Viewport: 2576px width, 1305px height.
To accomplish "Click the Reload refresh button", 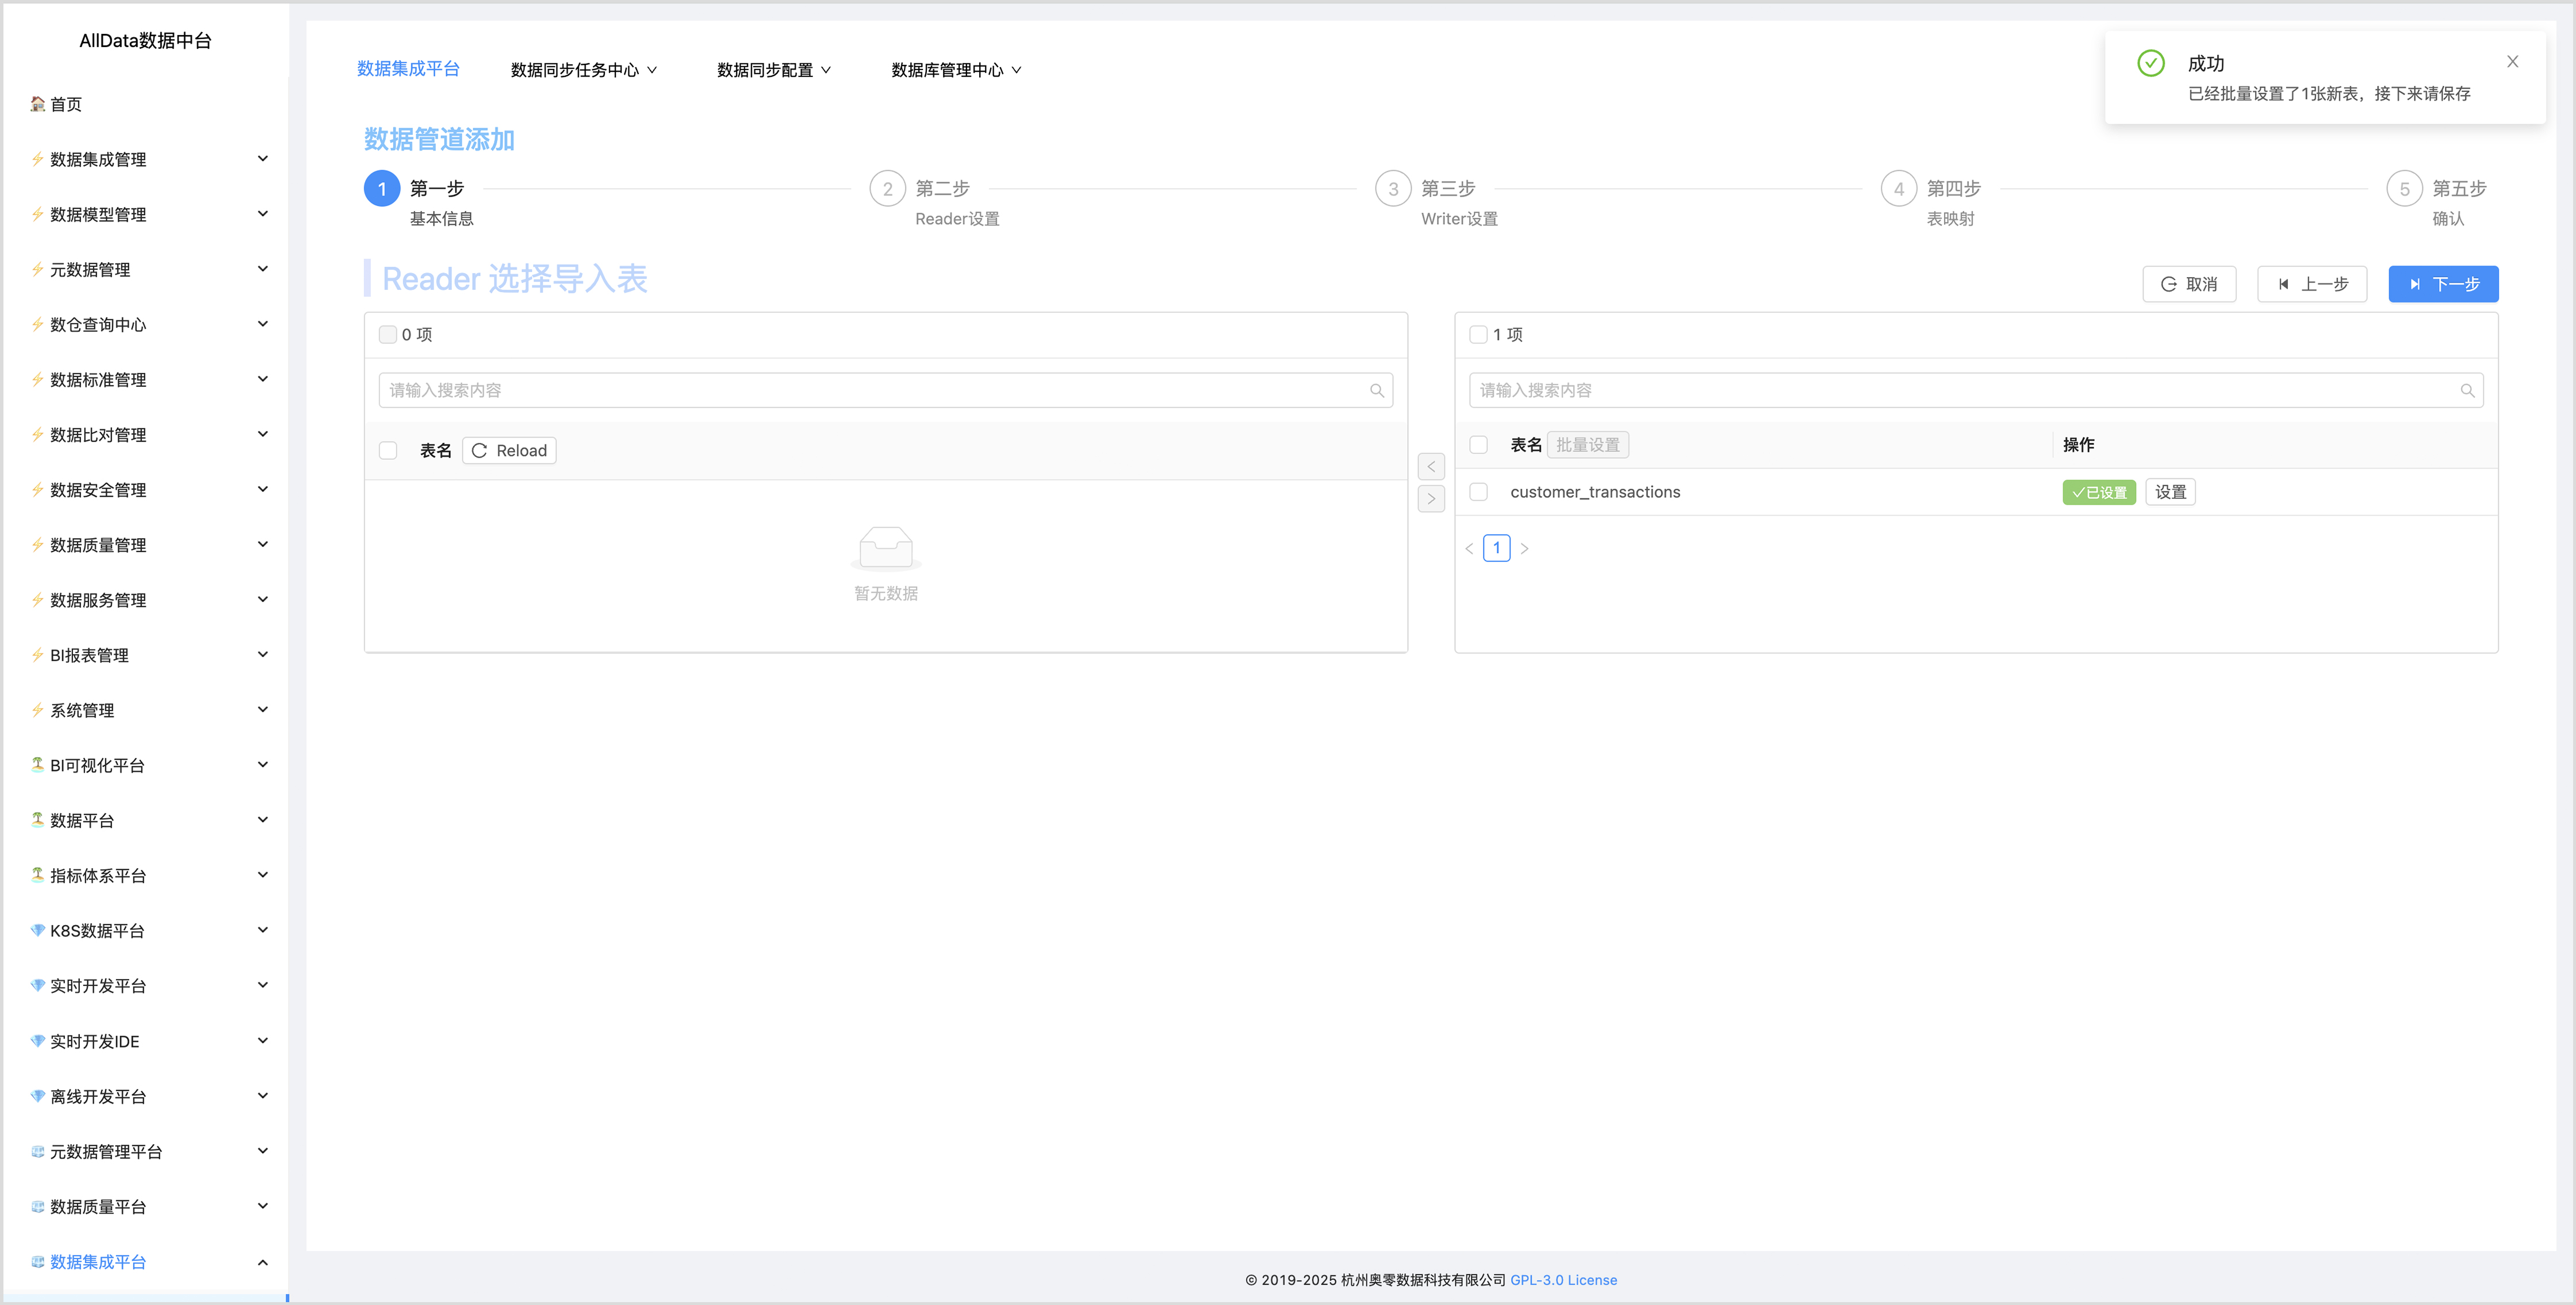I will coord(509,451).
